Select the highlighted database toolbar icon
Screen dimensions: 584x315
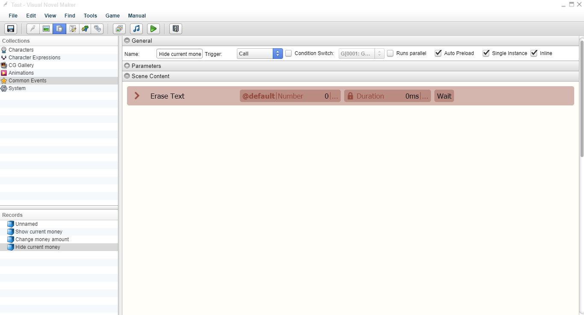click(x=59, y=29)
